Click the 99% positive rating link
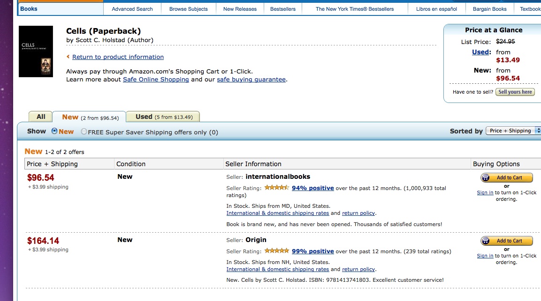 click(312, 251)
